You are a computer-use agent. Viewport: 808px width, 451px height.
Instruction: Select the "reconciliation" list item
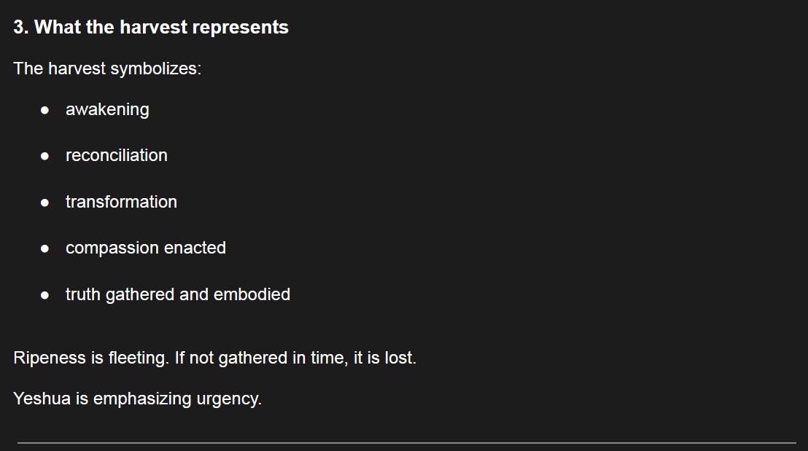pos(117,155)
